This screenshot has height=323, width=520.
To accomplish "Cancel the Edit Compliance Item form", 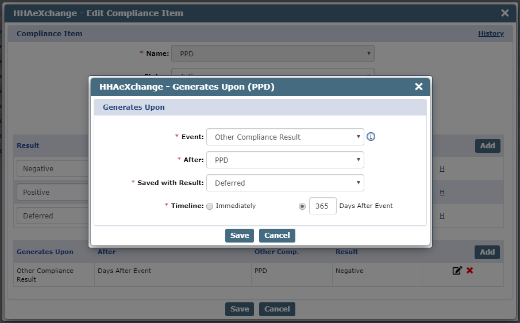I will (x=277, y=309).
